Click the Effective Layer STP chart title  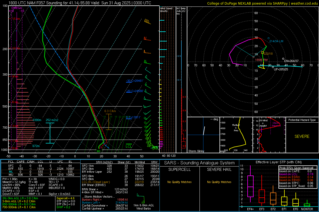[x=278, y=162]
